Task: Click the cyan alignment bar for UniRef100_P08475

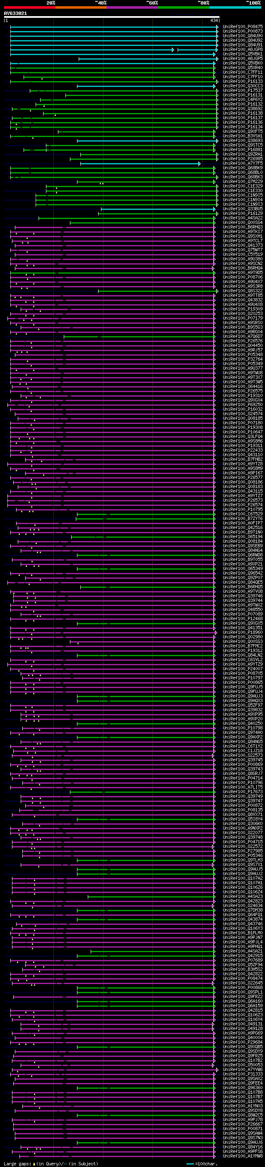Action: [114, 27]
